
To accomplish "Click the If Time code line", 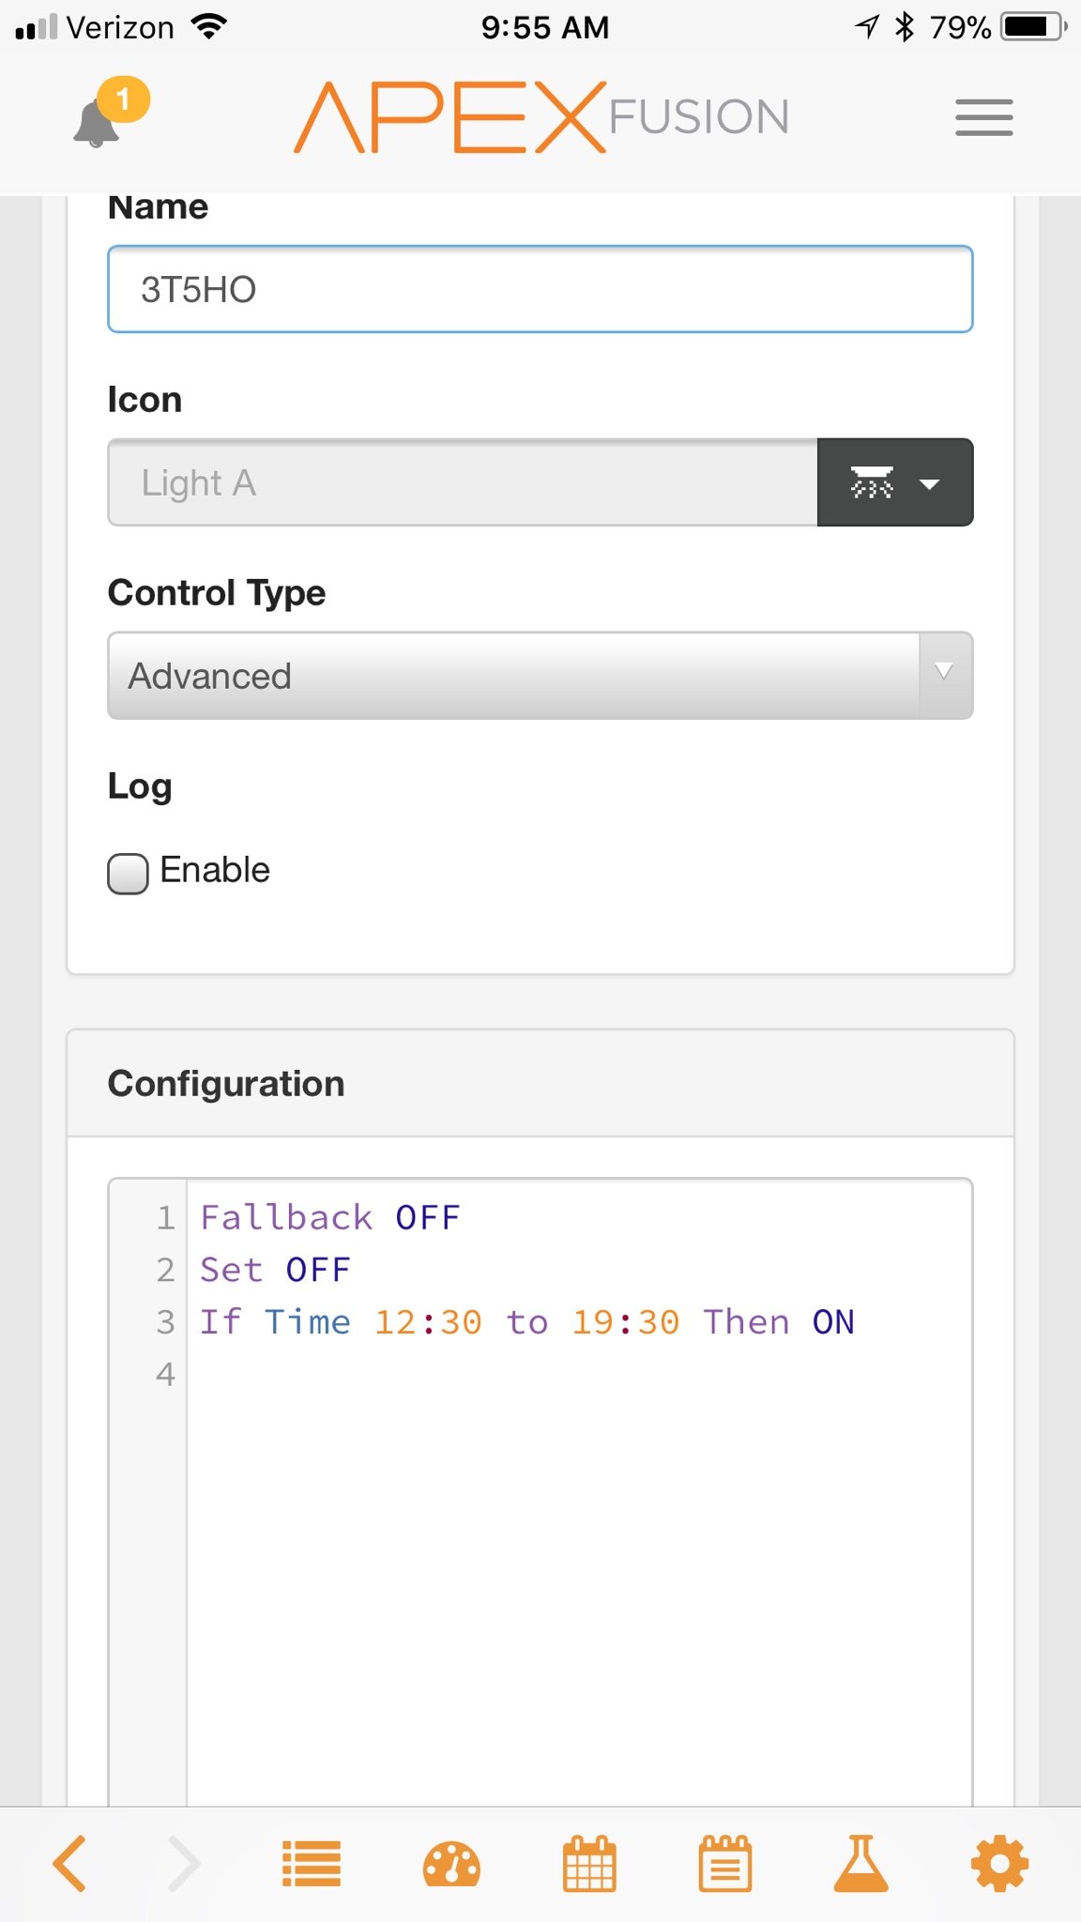I will (527, 1321).
